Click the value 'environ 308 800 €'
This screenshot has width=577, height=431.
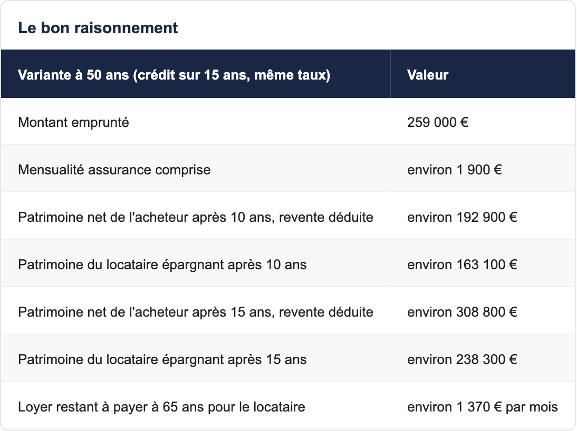462,312
